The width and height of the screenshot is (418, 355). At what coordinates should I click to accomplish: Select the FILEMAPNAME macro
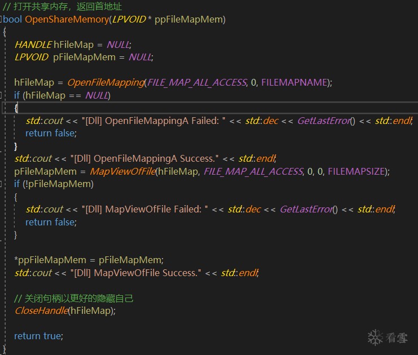(x=294, y=83)
